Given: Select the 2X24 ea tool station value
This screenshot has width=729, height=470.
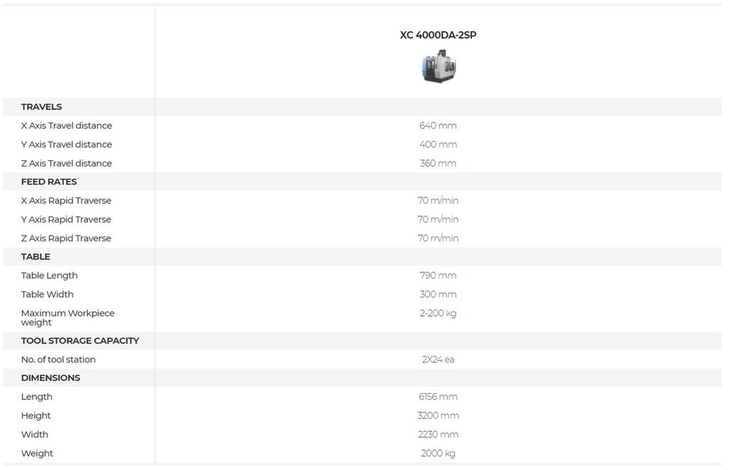Looking at the screenshot, I should (x=438, y=360).
